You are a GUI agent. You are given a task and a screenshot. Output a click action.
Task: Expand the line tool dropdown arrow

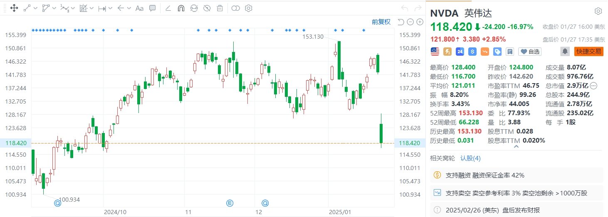pyautogui.click(x=35, y=8)
